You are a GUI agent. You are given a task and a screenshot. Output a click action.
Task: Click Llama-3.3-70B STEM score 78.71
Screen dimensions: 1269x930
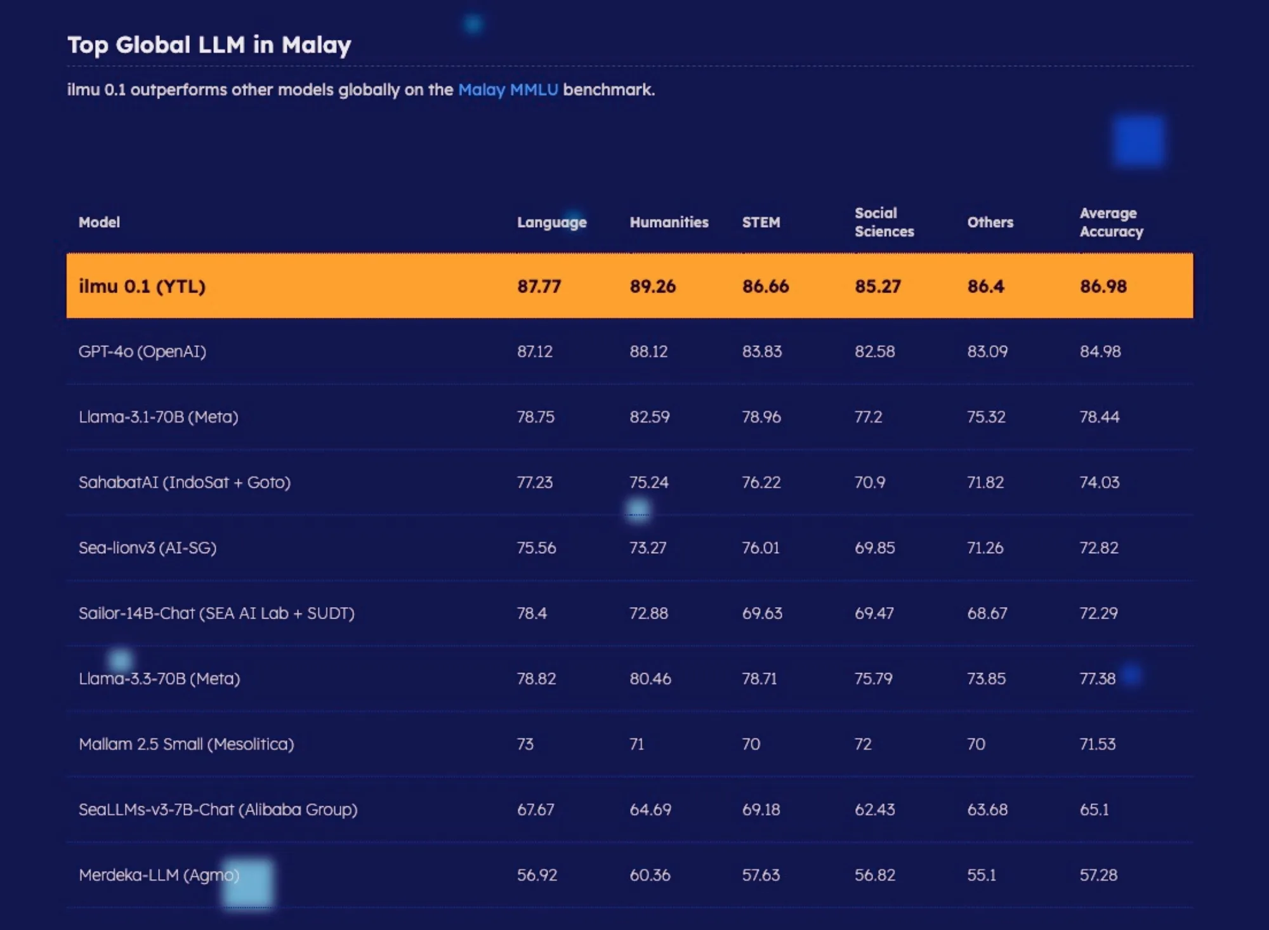click(759, 678)
